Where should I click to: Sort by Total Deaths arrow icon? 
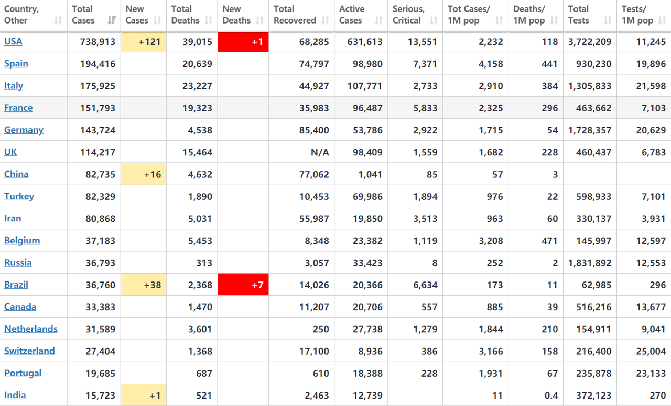click(208, 20)
